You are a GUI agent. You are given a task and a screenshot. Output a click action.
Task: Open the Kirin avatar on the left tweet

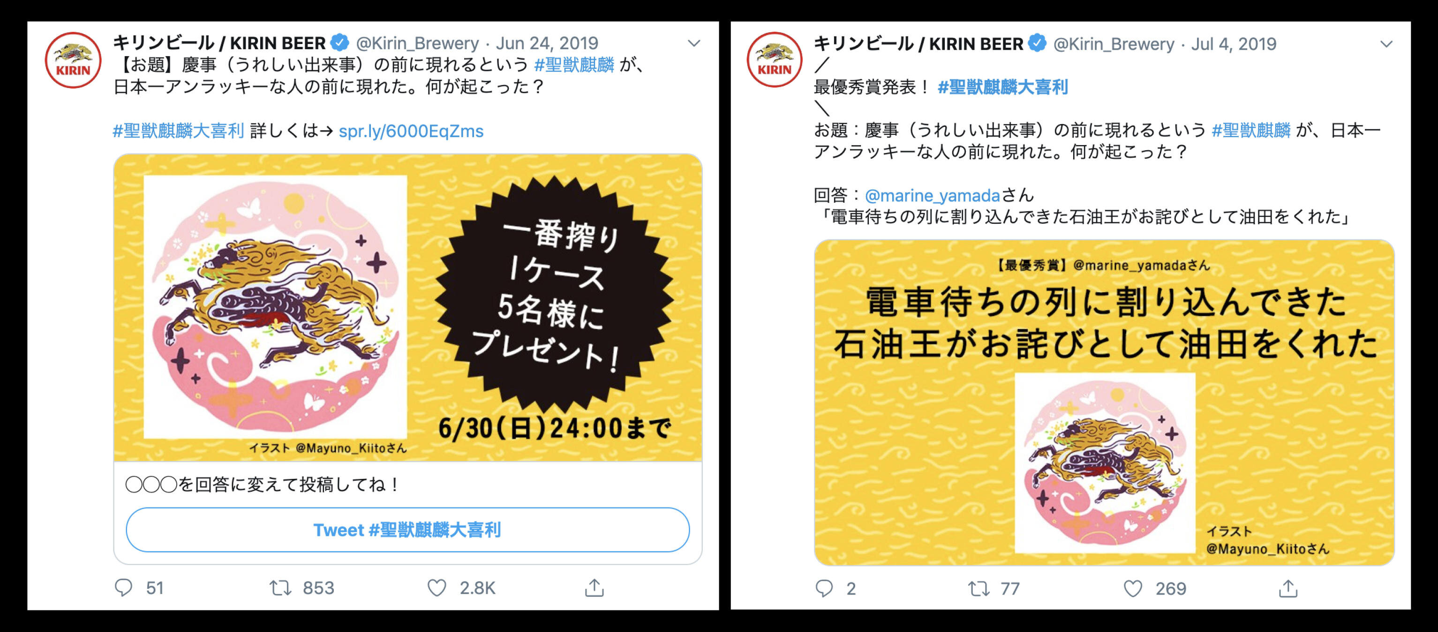73,60
